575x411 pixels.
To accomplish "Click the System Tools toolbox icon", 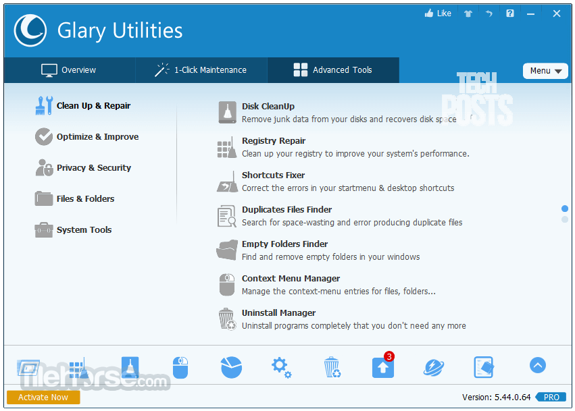I will pyautogui.click(x=44, y=230).
